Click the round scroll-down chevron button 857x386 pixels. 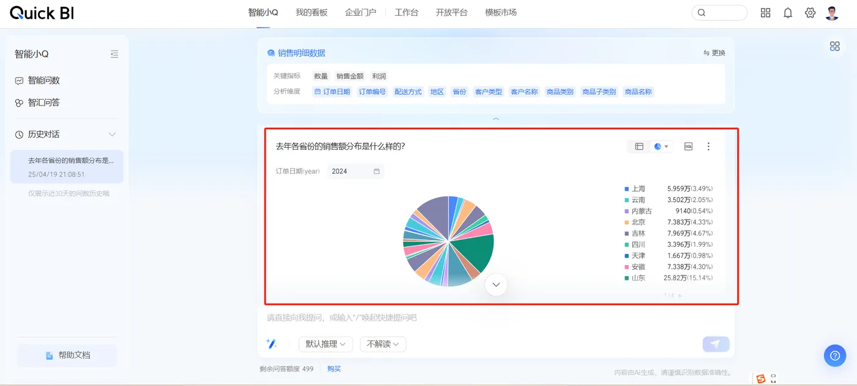(x=496, y=285)
